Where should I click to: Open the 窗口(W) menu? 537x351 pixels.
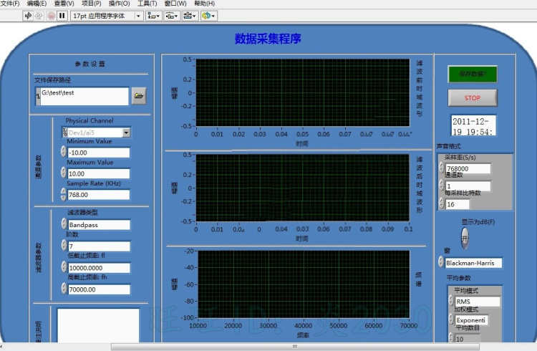175,4
